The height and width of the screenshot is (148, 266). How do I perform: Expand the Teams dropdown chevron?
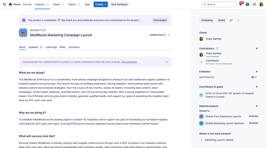pos(79,5)
